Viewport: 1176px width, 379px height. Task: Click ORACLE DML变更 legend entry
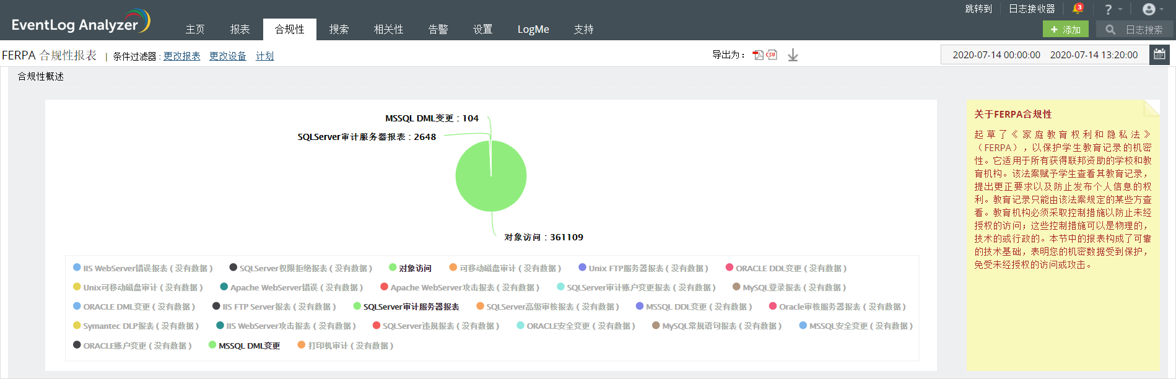coord(134,307)
